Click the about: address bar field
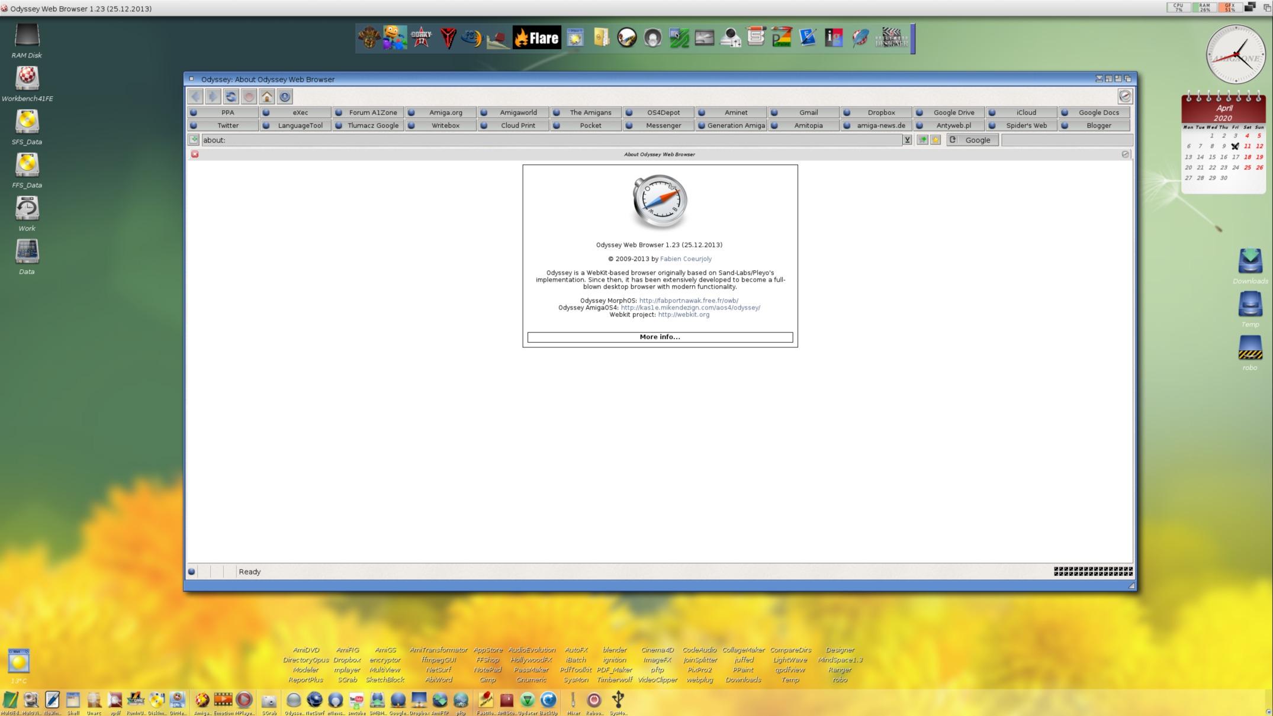The image size is (1273, 716). point(551,140)
